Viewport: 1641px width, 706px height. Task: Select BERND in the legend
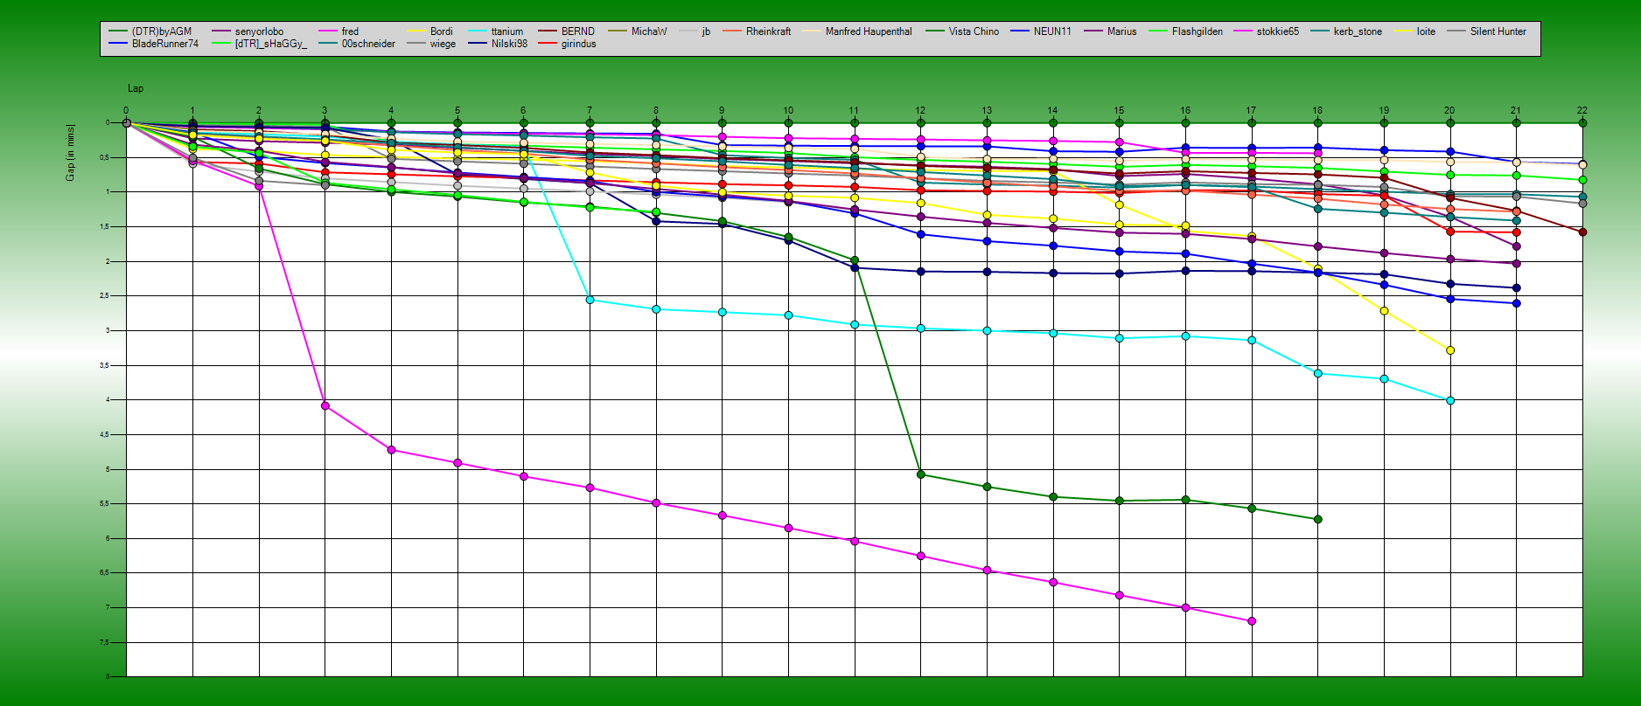coord(566,31)
